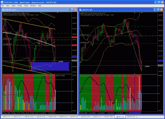Viewport: 165px width, 119px height.
Task: Click the RSI level 70 label in M5 indicator
Action: 159,86
